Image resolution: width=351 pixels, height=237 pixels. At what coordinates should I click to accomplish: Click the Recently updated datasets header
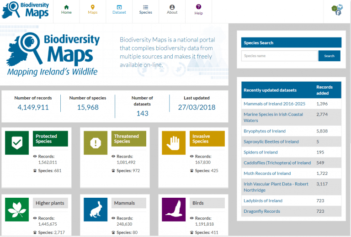(270, 90)
